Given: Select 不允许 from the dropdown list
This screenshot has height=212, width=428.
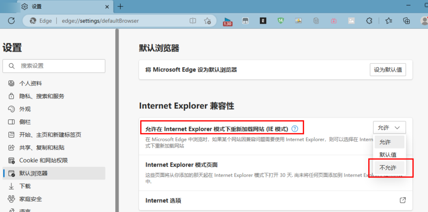Looking at the screenshot, I should (x=388, y=168).
